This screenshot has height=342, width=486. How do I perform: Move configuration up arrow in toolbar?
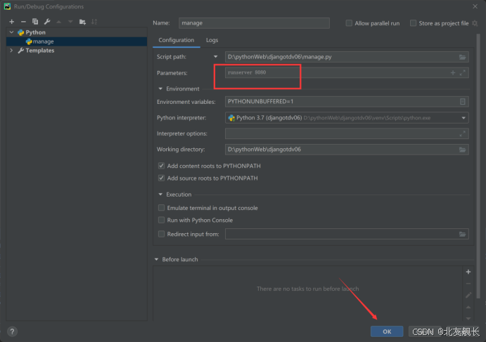tap(58, 22)
